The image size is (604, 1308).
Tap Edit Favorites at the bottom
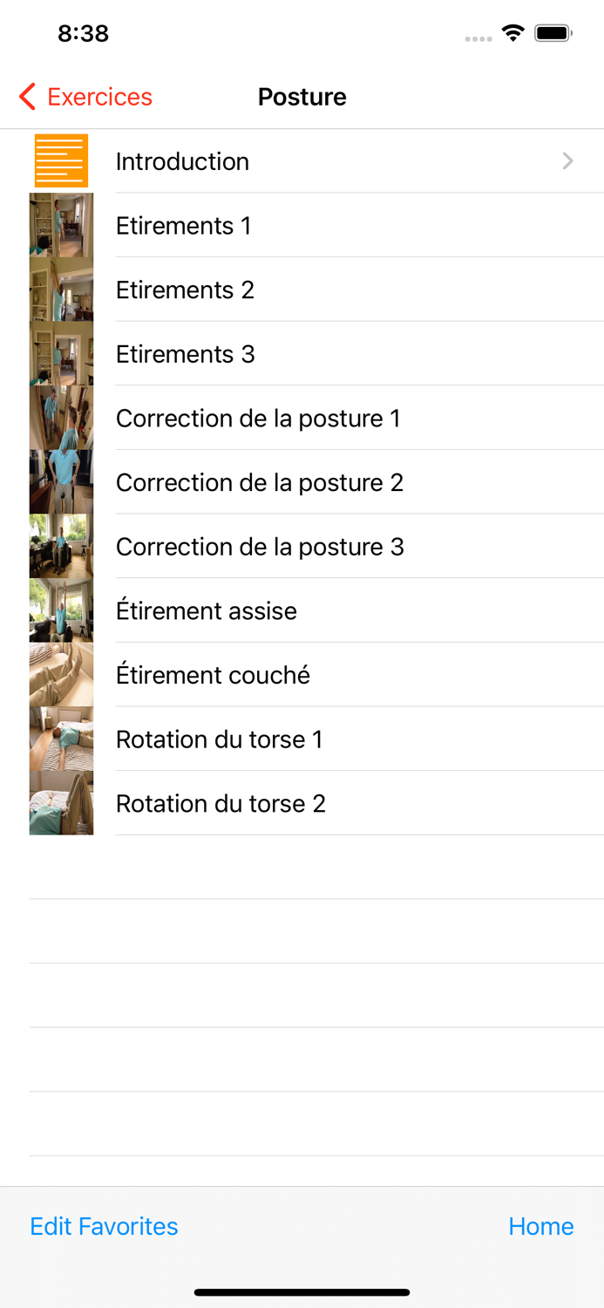tap(104, 1225)
